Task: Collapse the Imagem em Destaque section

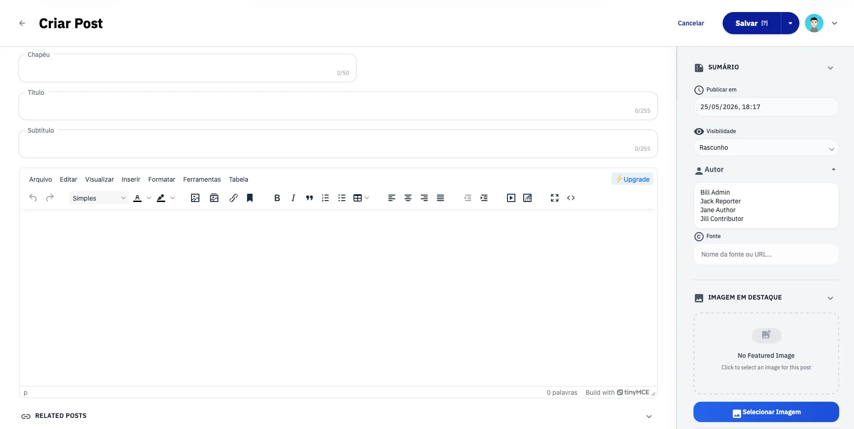Action: click(830, 298)
